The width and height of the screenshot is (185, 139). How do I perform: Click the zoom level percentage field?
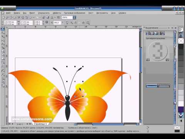click(67, 17)
